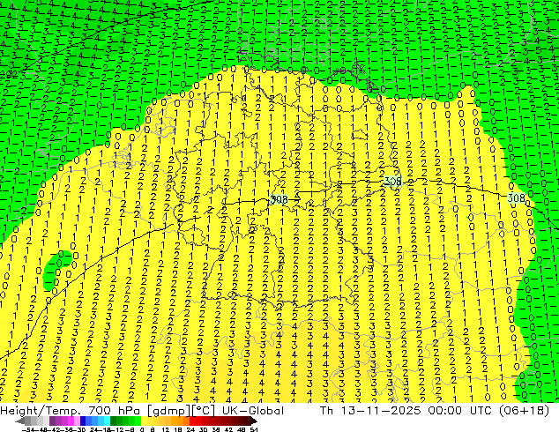559x432 pixels.
Task: Click the 'Height/Temp. 700 hPa' map title
Action: tap(71, 411)
